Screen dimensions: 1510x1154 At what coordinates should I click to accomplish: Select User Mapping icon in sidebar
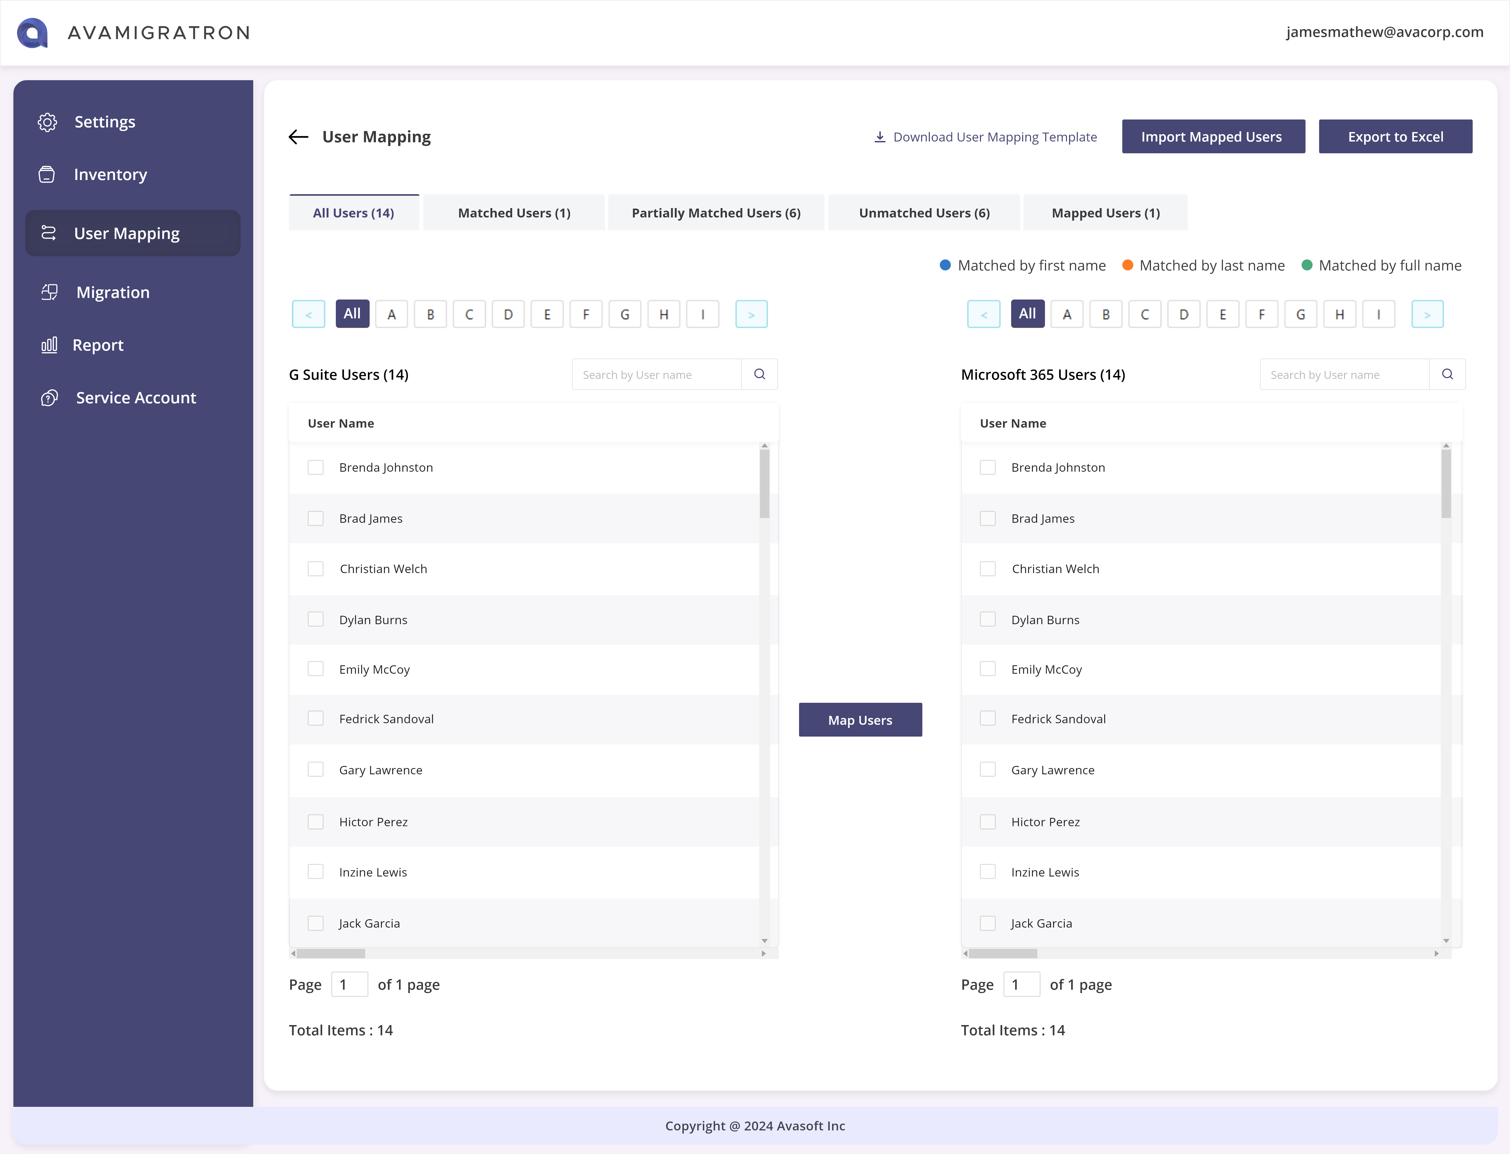48,233
